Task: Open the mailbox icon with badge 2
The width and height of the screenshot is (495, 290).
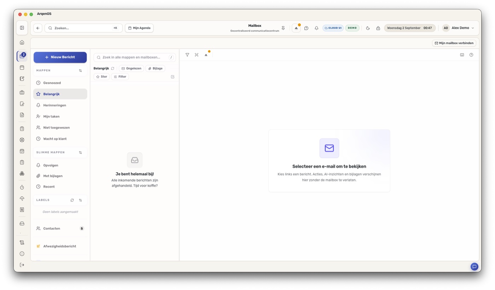Action: pyautogui.click(x=22, y=56)
